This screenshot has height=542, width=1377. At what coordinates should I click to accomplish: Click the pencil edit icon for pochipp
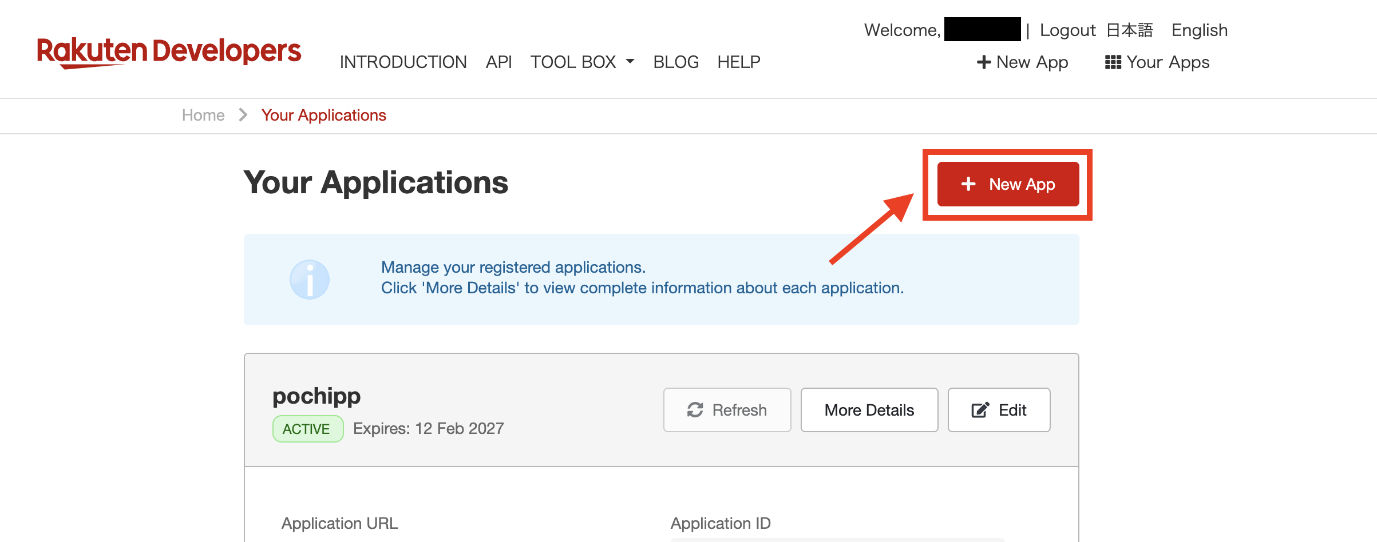[x=980, y=410]
